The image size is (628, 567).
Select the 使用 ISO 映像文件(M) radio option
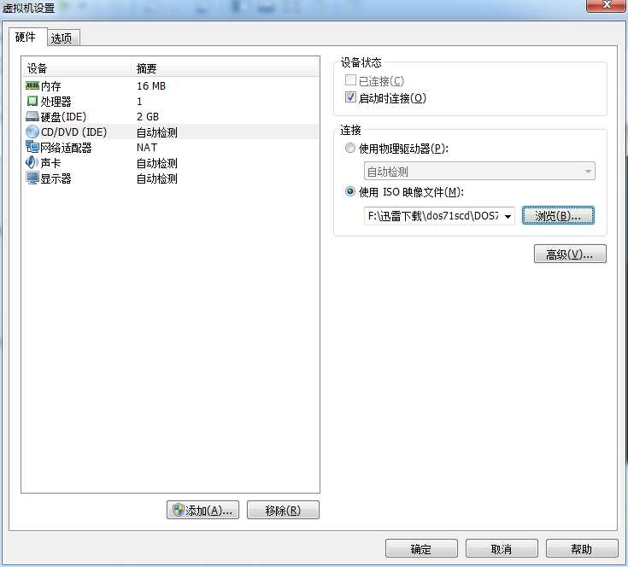tap(350, 191)
